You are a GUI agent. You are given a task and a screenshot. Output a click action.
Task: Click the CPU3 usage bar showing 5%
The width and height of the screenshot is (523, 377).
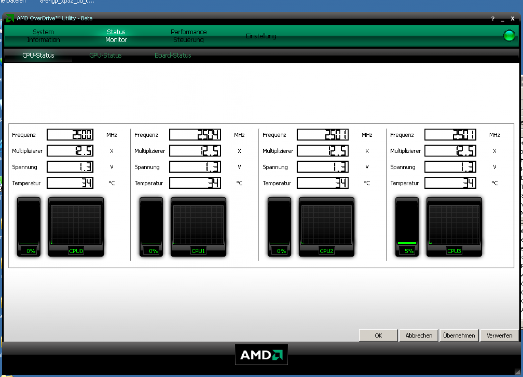tap(407, 227)
